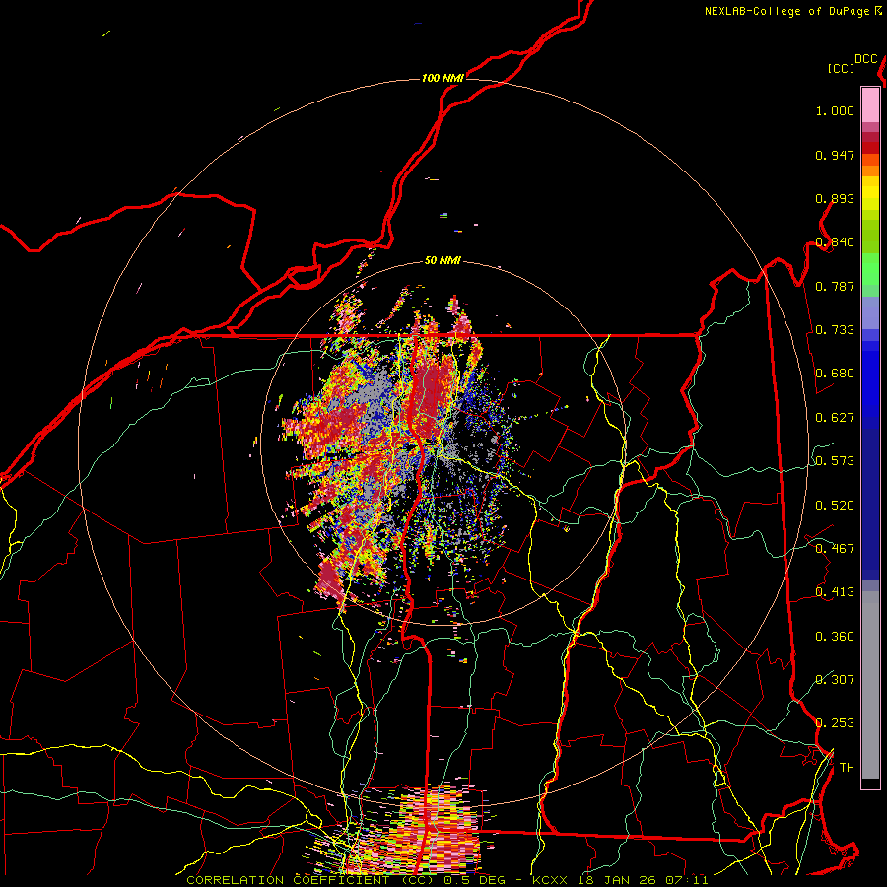
Task: Click the 0.253 legend value
Action: 835,723
